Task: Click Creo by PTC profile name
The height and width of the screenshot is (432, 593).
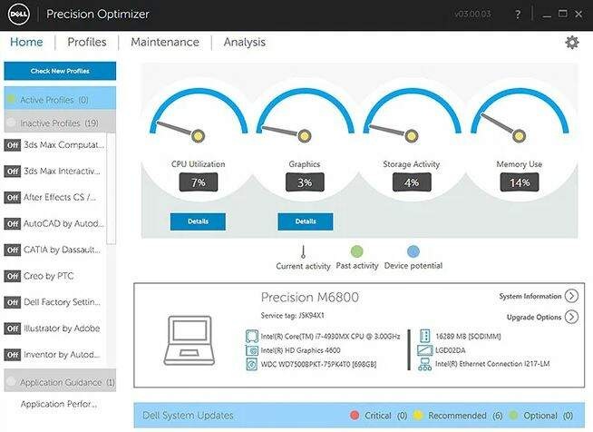Action: tap(48, 276)
